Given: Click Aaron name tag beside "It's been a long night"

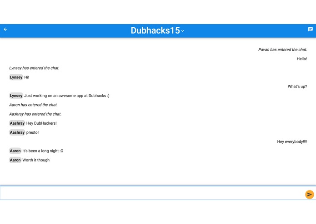Looking at the screenshot, I should click(15, 151).
